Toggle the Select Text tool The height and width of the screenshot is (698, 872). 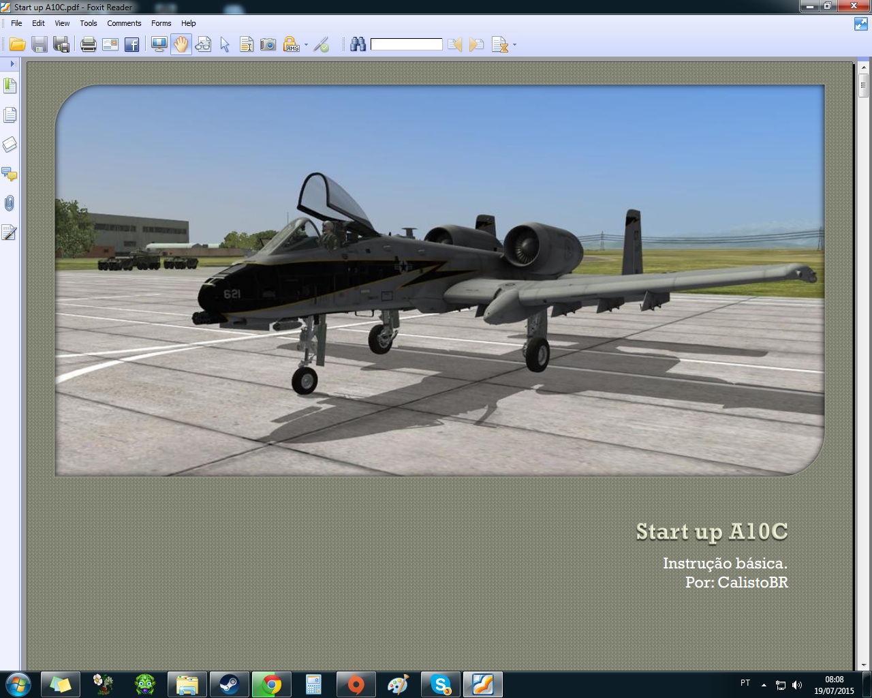click(x=246, y=45)
